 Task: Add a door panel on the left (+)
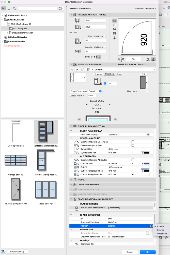point(79,119)
